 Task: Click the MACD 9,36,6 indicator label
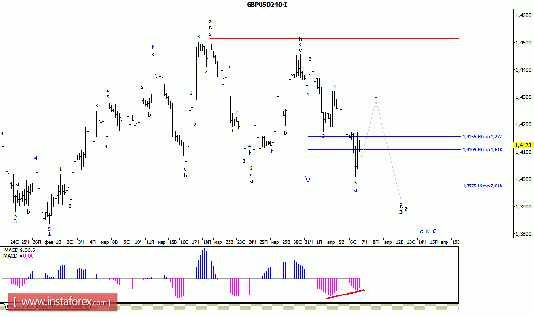click(x=20, y=250)
